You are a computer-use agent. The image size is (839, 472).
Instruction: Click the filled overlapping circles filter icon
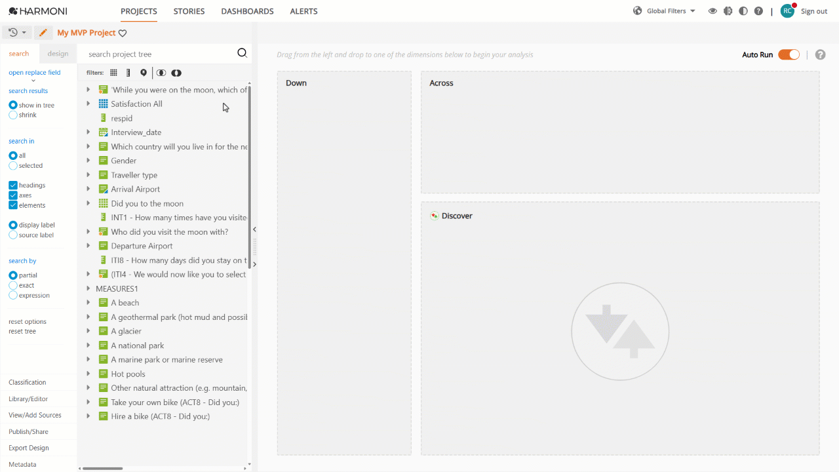(176, 73)
